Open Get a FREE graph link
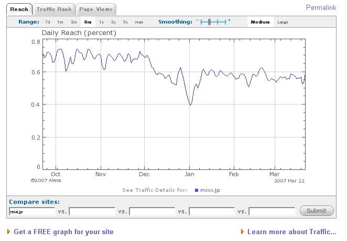The height and width of the screenshot is (241, 347). (63, 232)
